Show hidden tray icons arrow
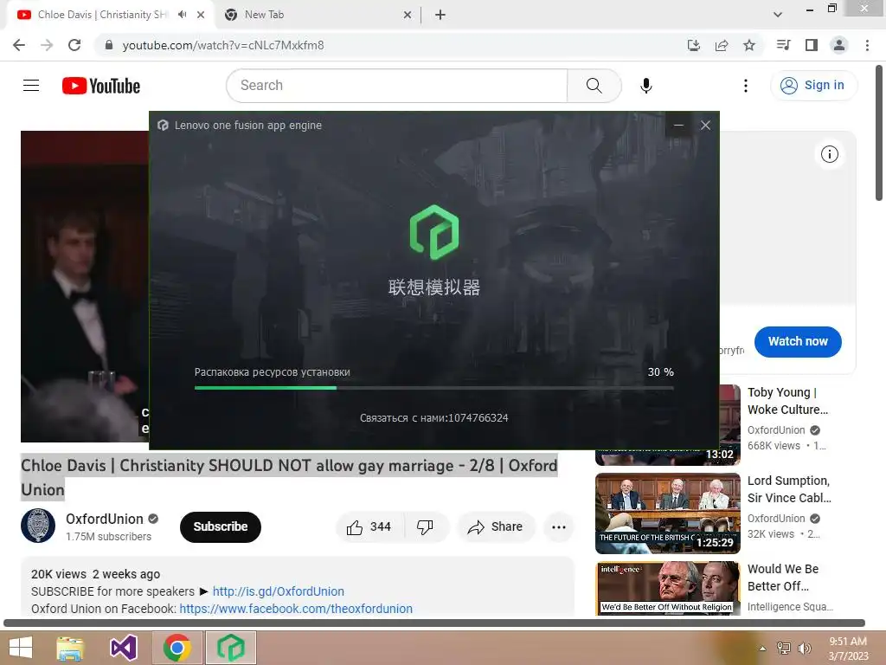The height and width of the screenshot is (665, 886). coord(762,649)
